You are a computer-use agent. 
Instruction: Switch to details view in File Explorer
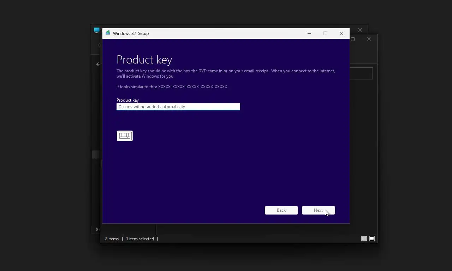(x=364, y=239)
